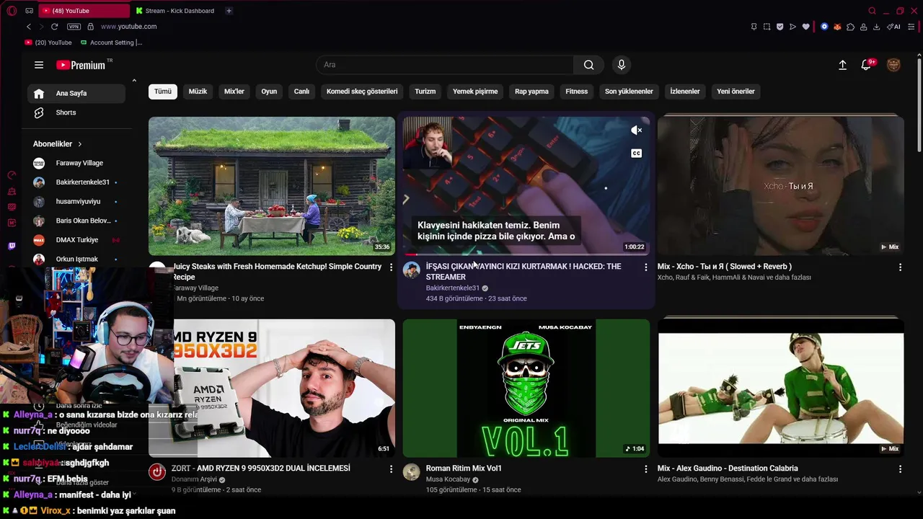This screenshot has height=519, width=923.
Task: Filter by the Oyun chip
Action: click(x=269, y=92)
